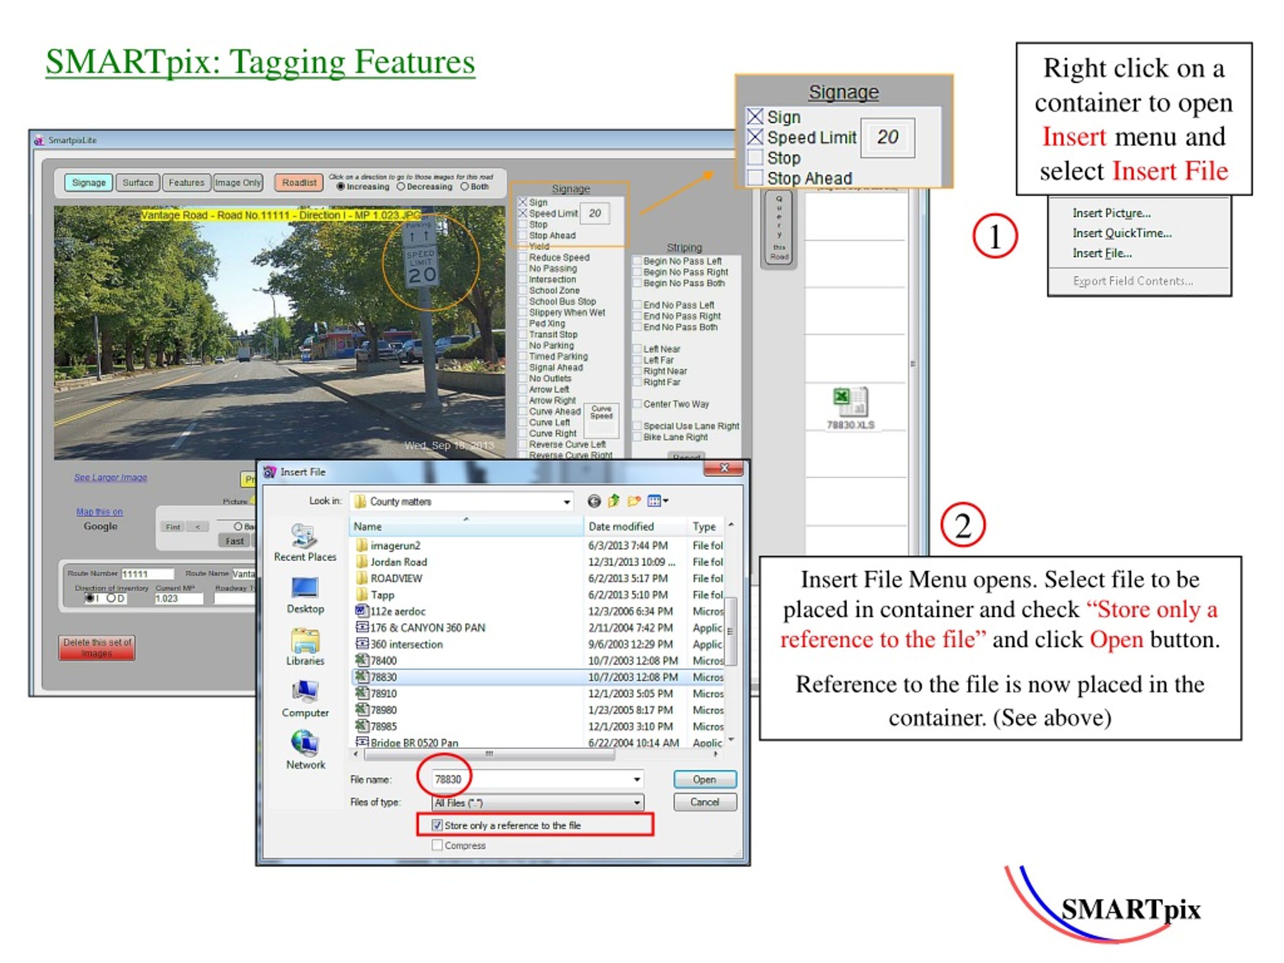The width and height of the screenshot is (1284, 963).
Task: Toggle the Compress checkbox
Action: 437,846
